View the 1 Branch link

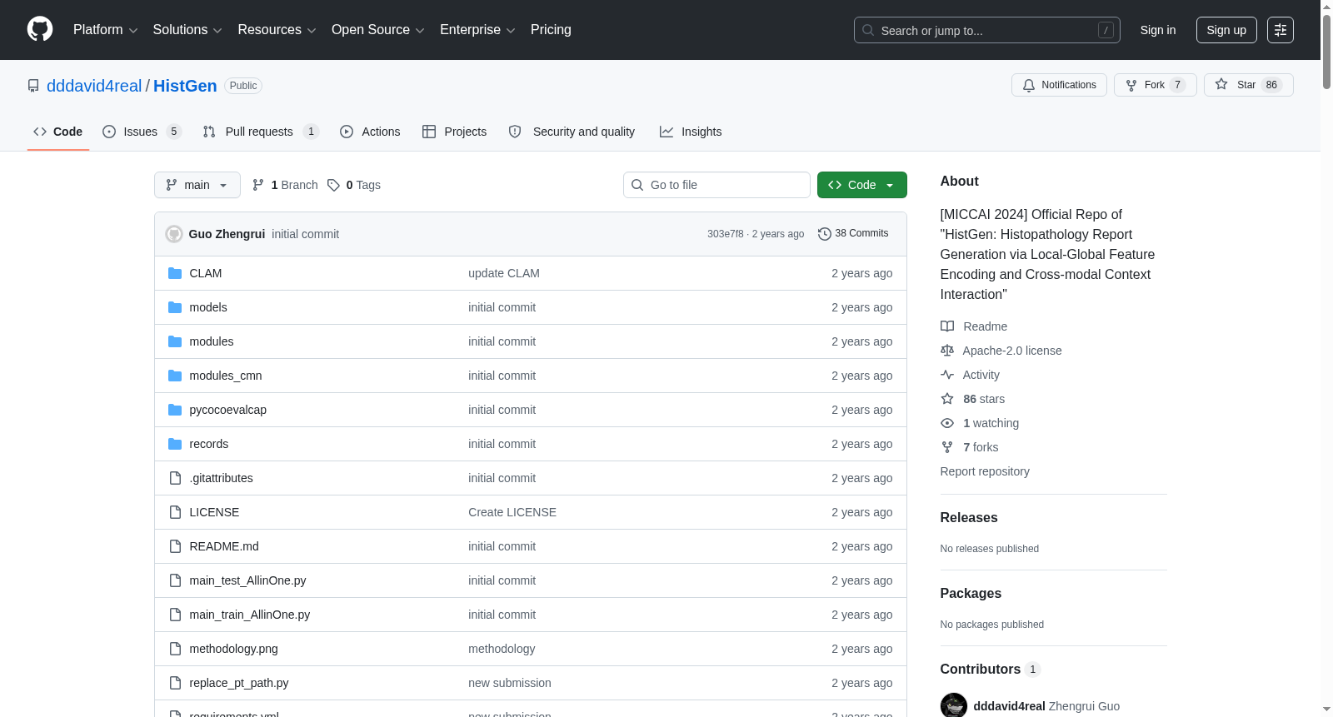pyautogui.click(x=285, y=185)
